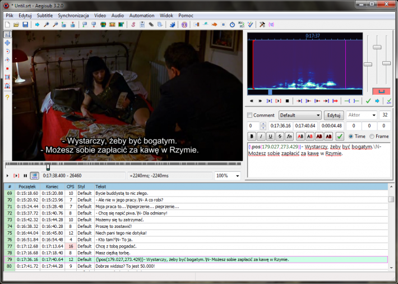Open the Synchronizacja menu

tap(73, 16)
